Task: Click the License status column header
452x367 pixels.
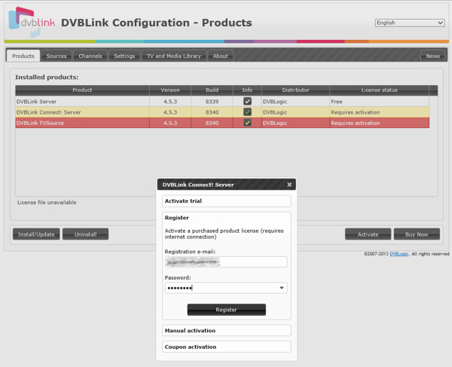Action: point(380,90)
